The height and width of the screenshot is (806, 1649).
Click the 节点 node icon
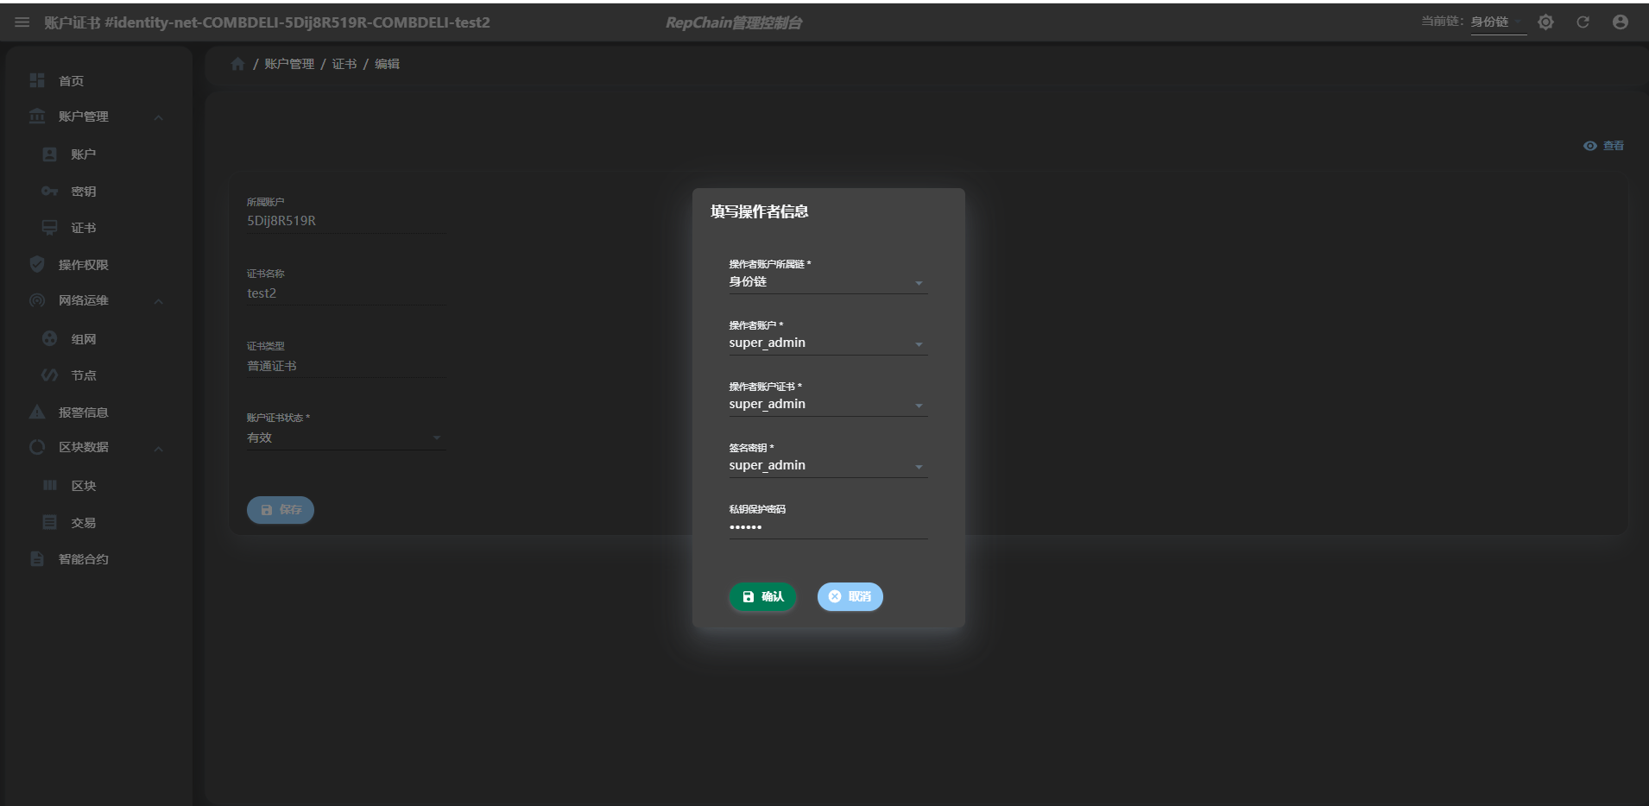tap(49, 375)
